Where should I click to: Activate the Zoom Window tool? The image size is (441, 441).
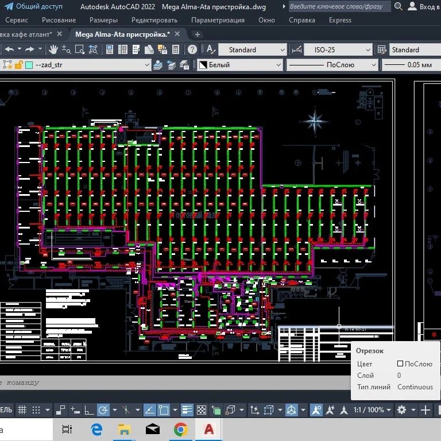pos(80,49)
